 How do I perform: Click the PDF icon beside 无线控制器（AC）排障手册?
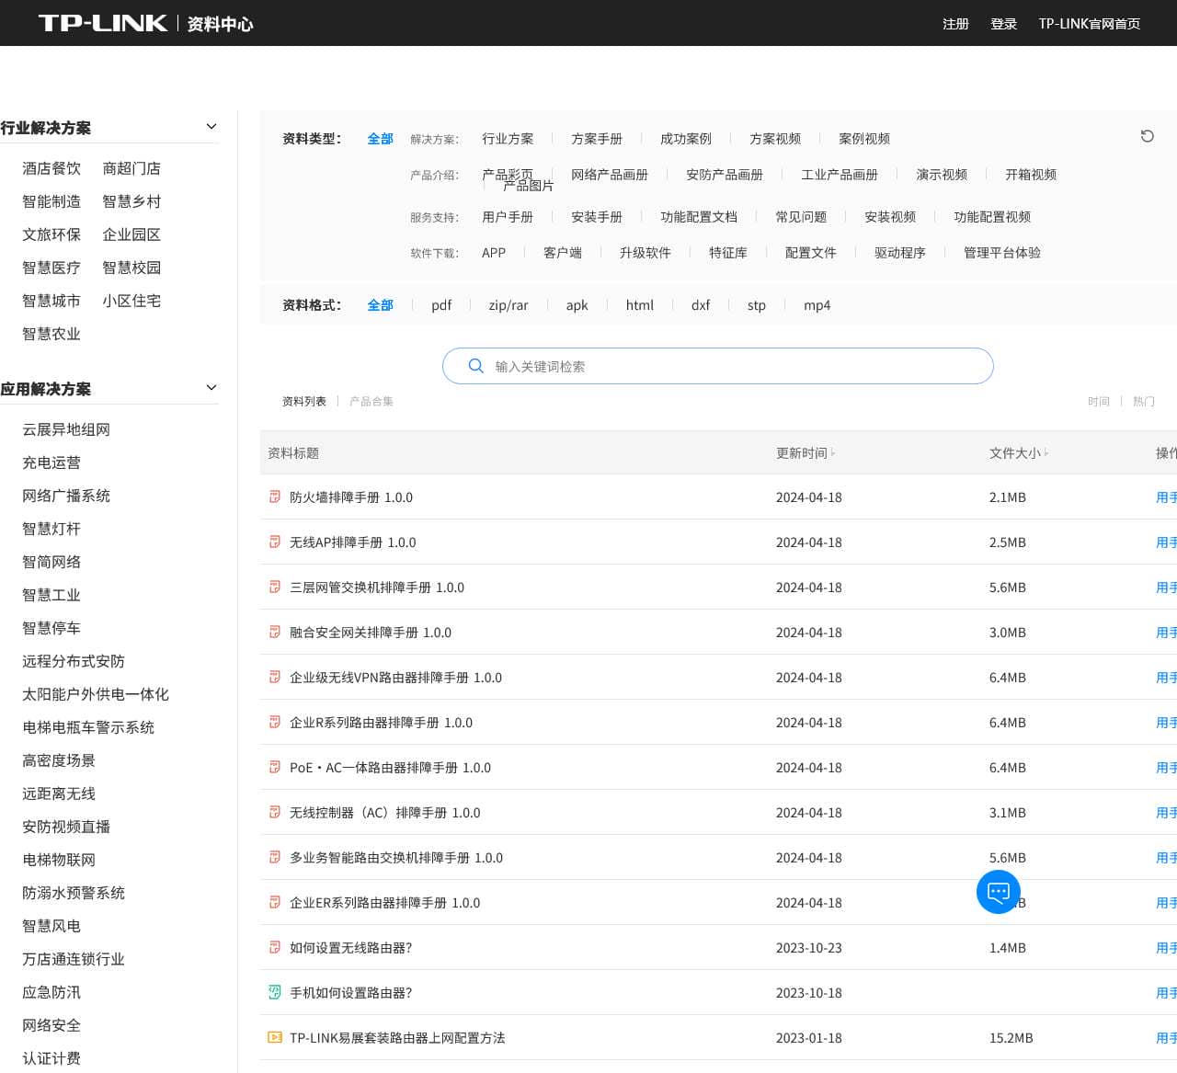[274, 812]
